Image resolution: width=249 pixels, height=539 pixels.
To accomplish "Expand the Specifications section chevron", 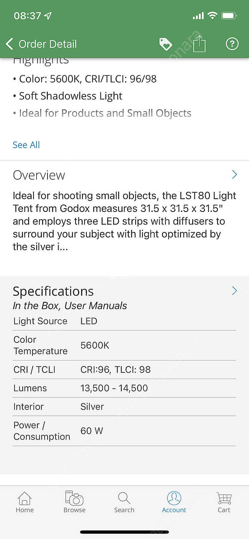I will click(234, 291).
